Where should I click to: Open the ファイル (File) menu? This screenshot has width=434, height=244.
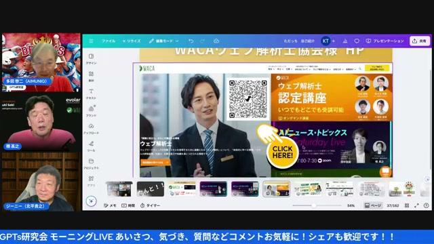[x=108, y=41]
